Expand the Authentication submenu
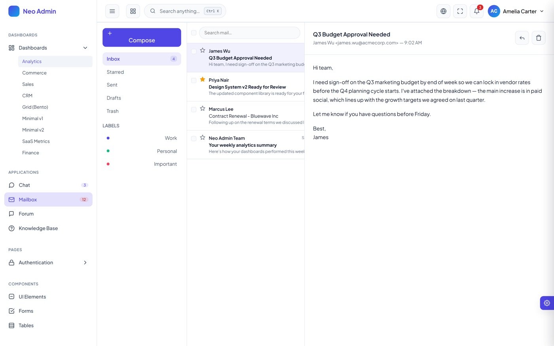The height and width of the screenshot is (346, 554). (48, 263)
